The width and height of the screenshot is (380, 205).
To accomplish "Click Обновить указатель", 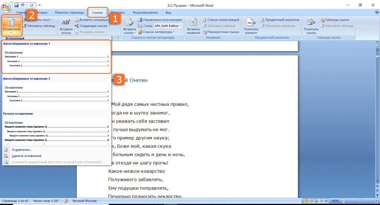I will 278,26.
